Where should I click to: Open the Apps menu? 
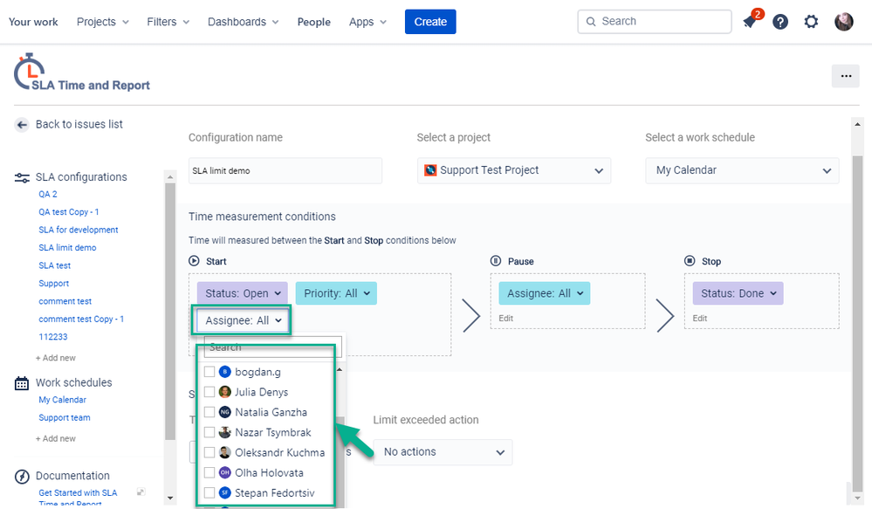(x=367, y=22)
